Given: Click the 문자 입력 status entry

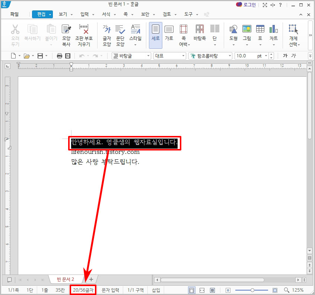Looking at the screenshot, I should click(x=110, y=290).
